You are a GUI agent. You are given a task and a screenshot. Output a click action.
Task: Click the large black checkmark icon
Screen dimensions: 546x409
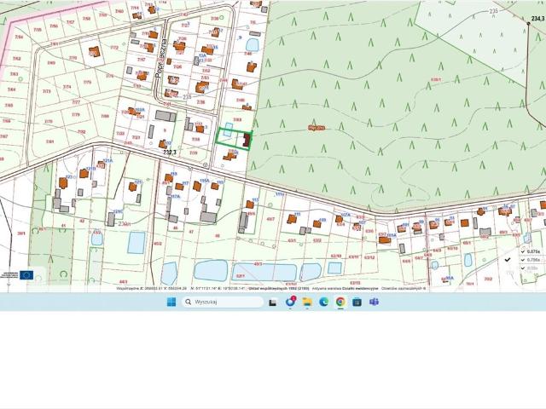508,259
